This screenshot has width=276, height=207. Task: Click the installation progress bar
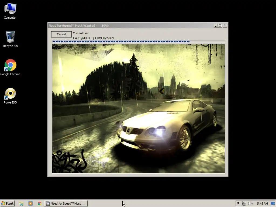[138, 42]
